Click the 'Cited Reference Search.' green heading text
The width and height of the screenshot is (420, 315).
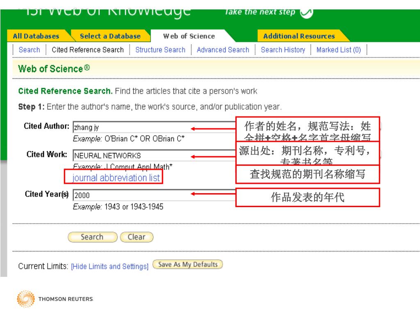click(x=65, y=91)
